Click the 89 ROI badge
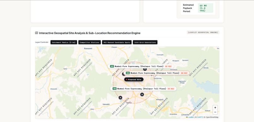This screenshot has width=254, height=122. click(x=184, y=73)
